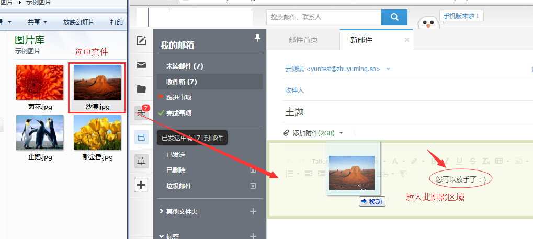Click 放映幻灯片 in Explorer toolbar
Viewport: 533px width, 239px height.
tap(78, 22)
